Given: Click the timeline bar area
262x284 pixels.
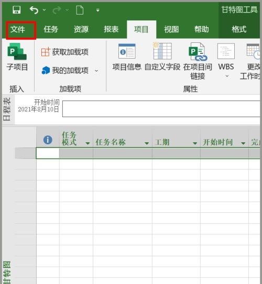Looking at the screenshot, I should point(161,109).
